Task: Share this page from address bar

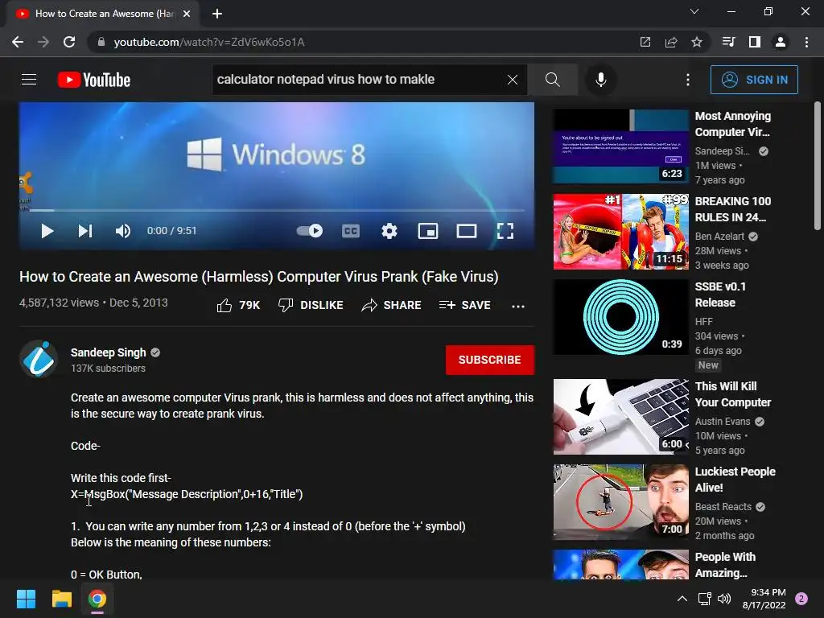Action: point(671,42)
